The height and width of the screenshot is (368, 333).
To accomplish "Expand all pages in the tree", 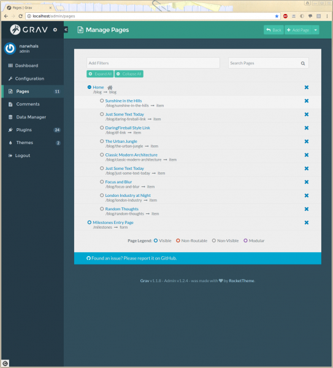I will click(x=100, y=74).
